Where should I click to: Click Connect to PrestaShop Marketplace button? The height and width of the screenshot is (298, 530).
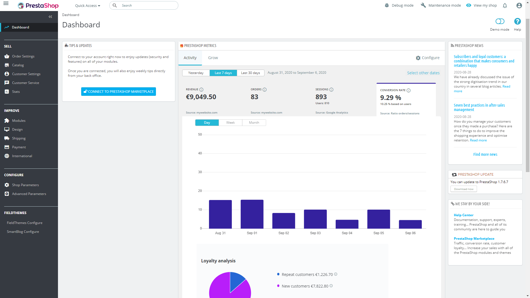118,91
